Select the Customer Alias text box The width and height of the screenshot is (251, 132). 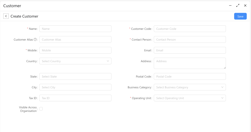click(75, 40)
